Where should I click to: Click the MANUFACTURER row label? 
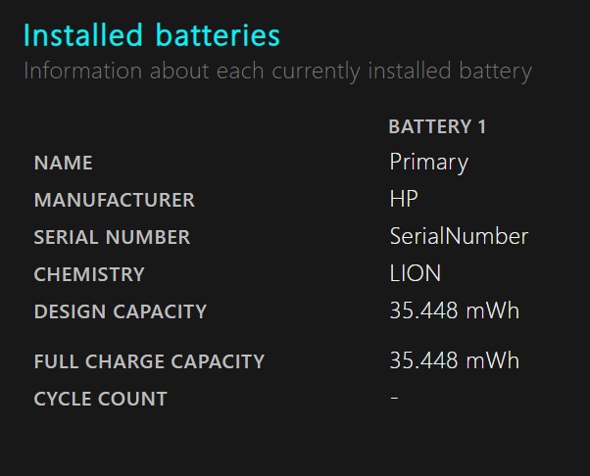pyautogui.click(x=114, y=200)
